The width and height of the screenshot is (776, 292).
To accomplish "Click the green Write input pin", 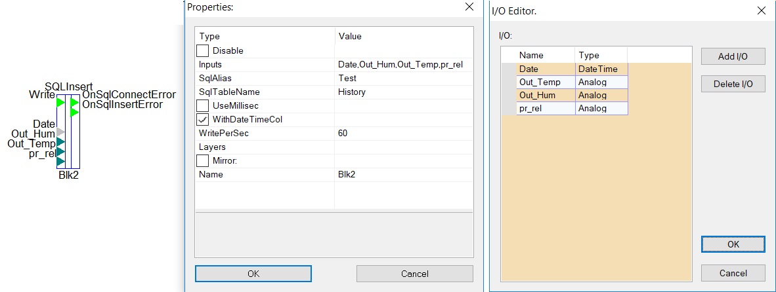I will coord(60,103).
